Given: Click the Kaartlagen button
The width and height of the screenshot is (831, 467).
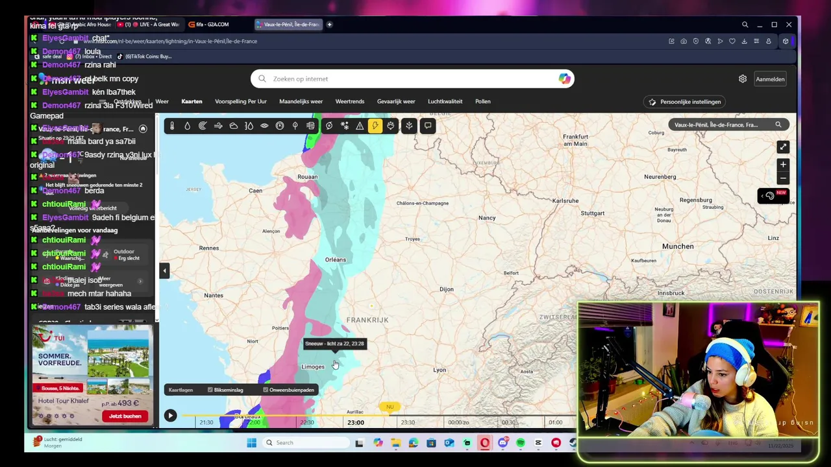Looking at the screenshot, I should tap(180, 390).
